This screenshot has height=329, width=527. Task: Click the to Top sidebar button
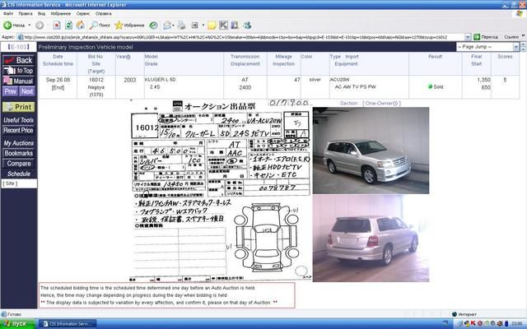[18, 71]
